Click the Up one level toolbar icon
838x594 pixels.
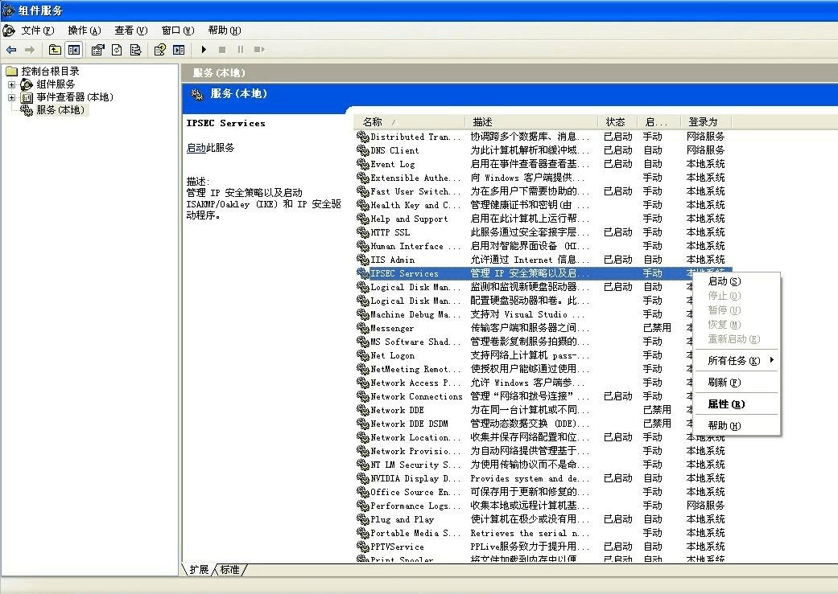point(55,50)
